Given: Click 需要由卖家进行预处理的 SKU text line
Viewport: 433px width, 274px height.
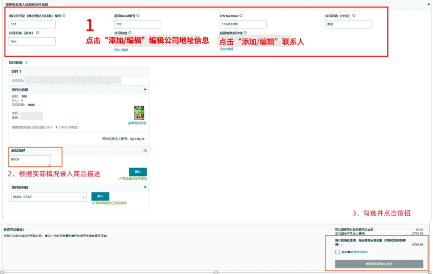Looking at the screenshot, I should click(x=45, y=127).
